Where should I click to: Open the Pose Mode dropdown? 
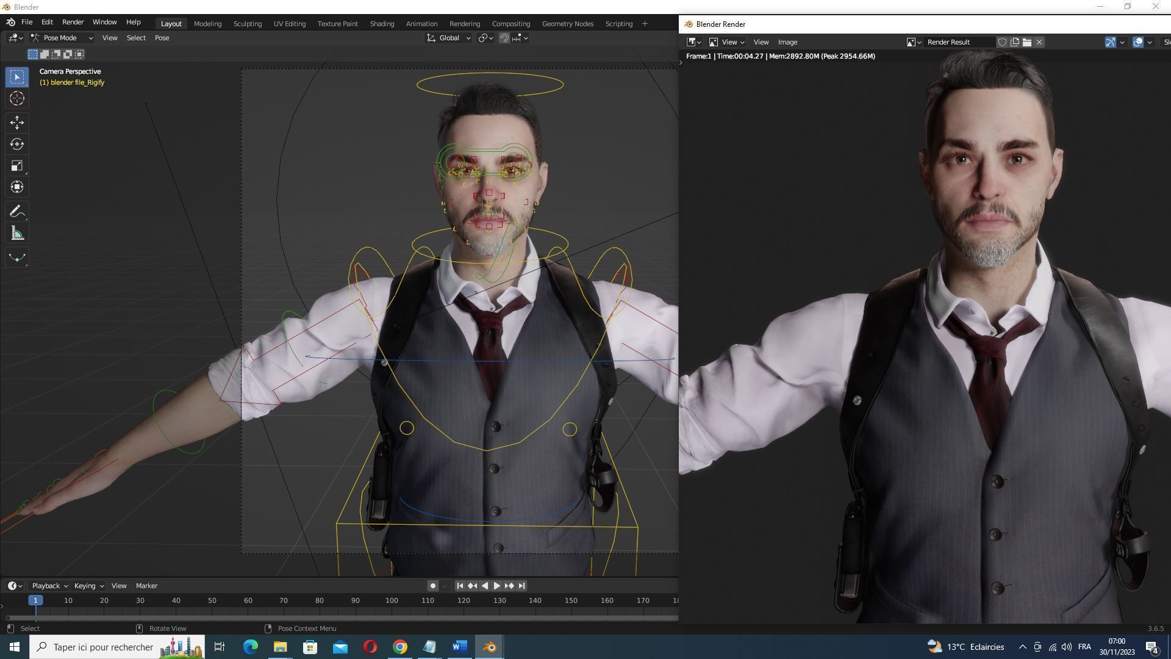(62, 38)
